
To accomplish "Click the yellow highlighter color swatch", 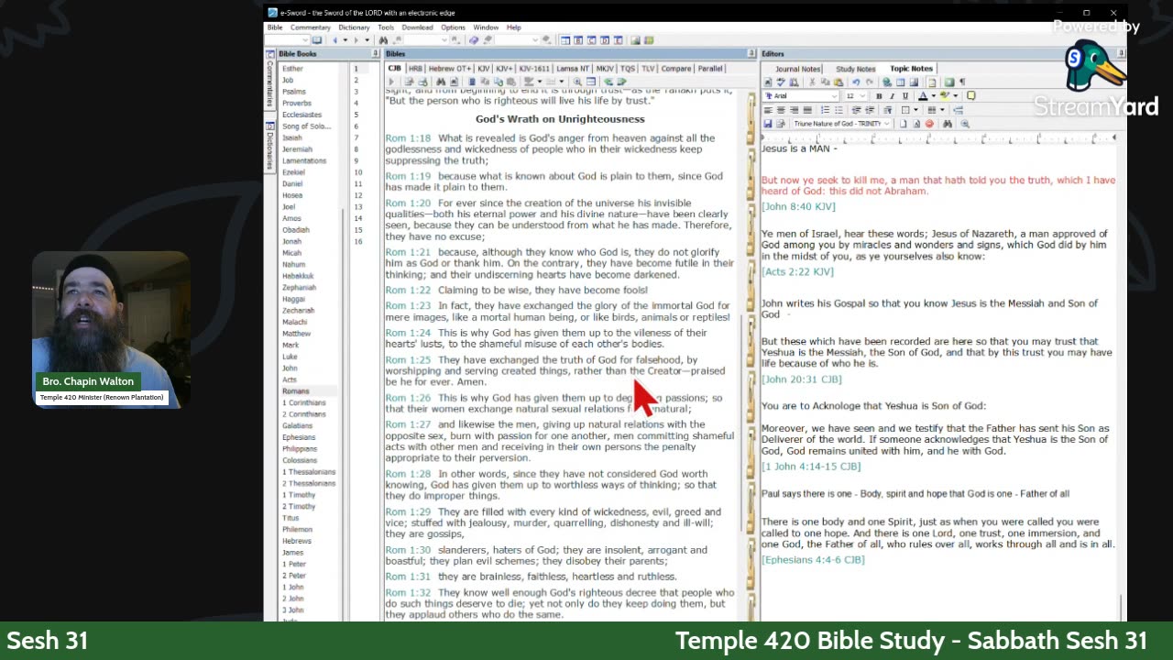I will point(945,96).
